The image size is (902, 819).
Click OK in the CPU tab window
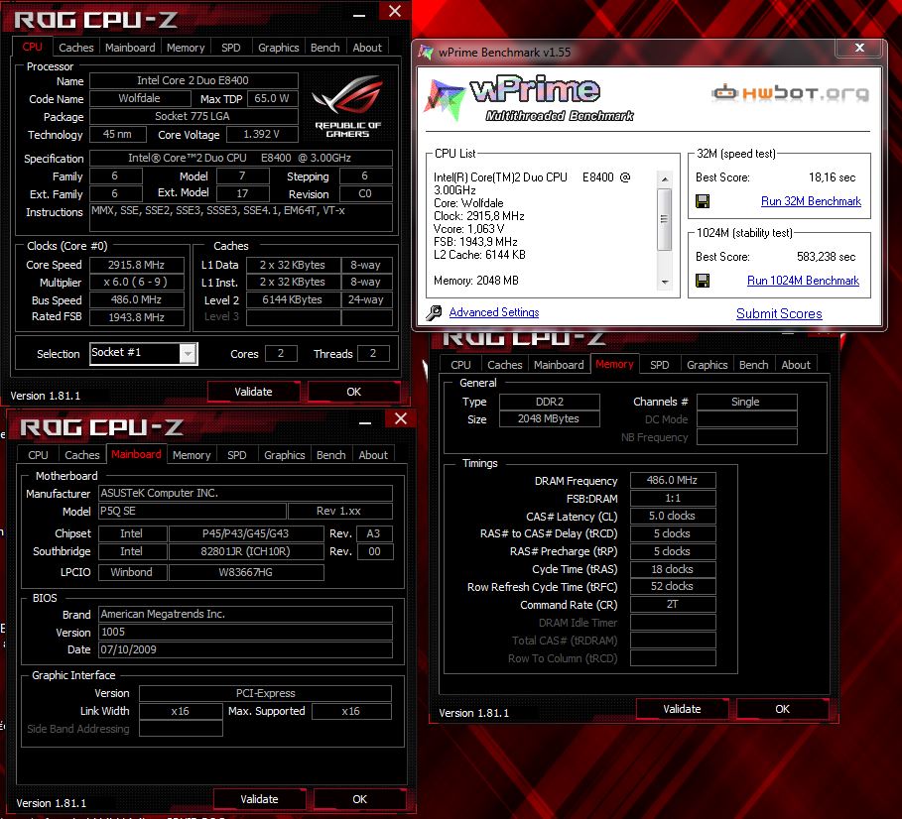(x=354, y=392)
